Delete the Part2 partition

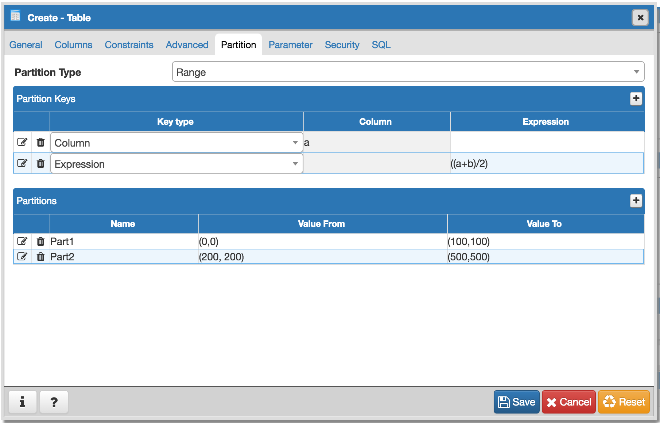point(40,257)
